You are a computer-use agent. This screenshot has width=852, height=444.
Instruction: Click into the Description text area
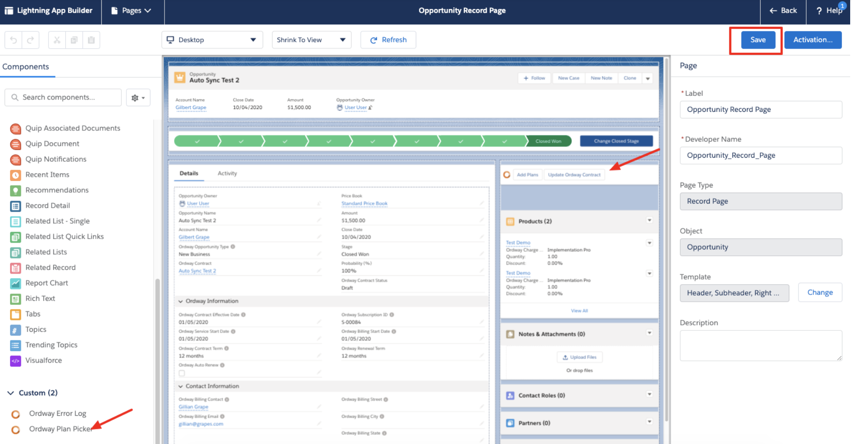click(x=761, y=346)
